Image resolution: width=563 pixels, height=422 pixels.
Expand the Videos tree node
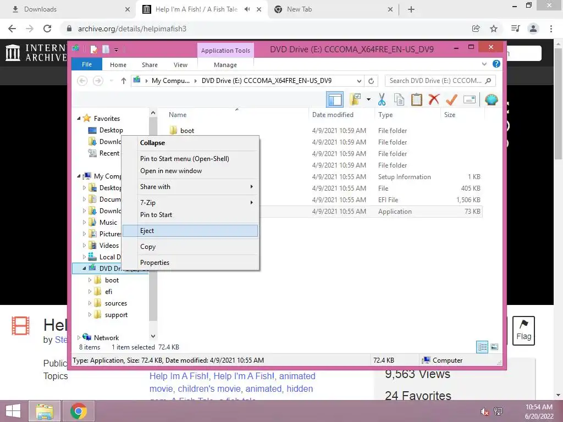click(x=84, y=246)
